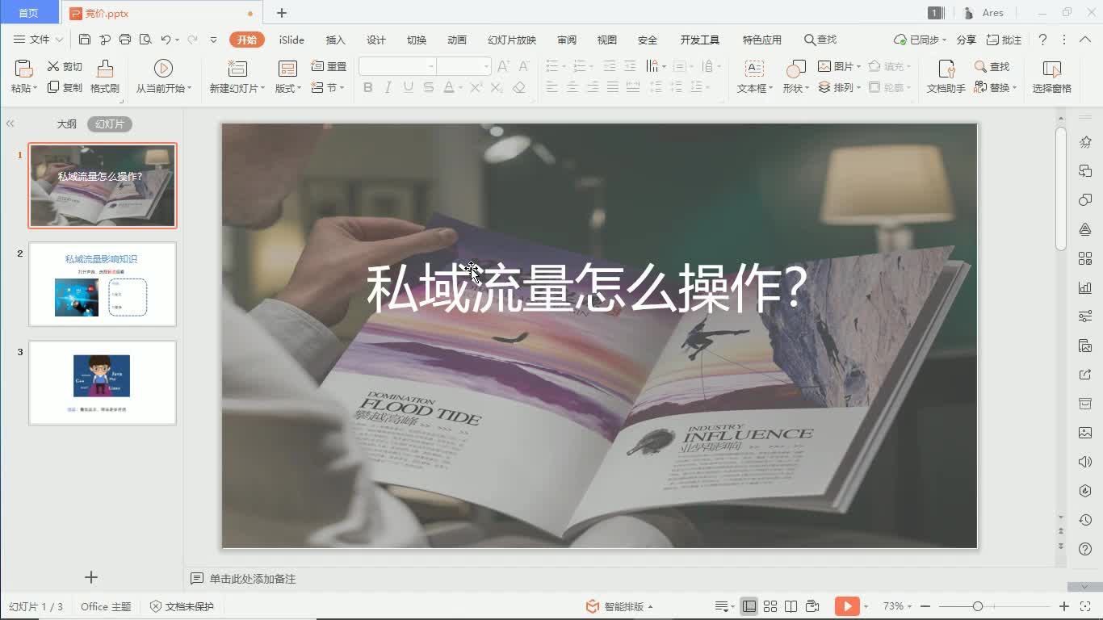Click the Find (查找) magnifier in ribbon
Viewport: 1103px width, 620px height.
click(x=992, y=66)
